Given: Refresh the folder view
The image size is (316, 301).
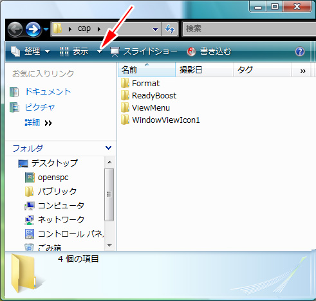Looking at the screenshot, I should tap(170, 29).
